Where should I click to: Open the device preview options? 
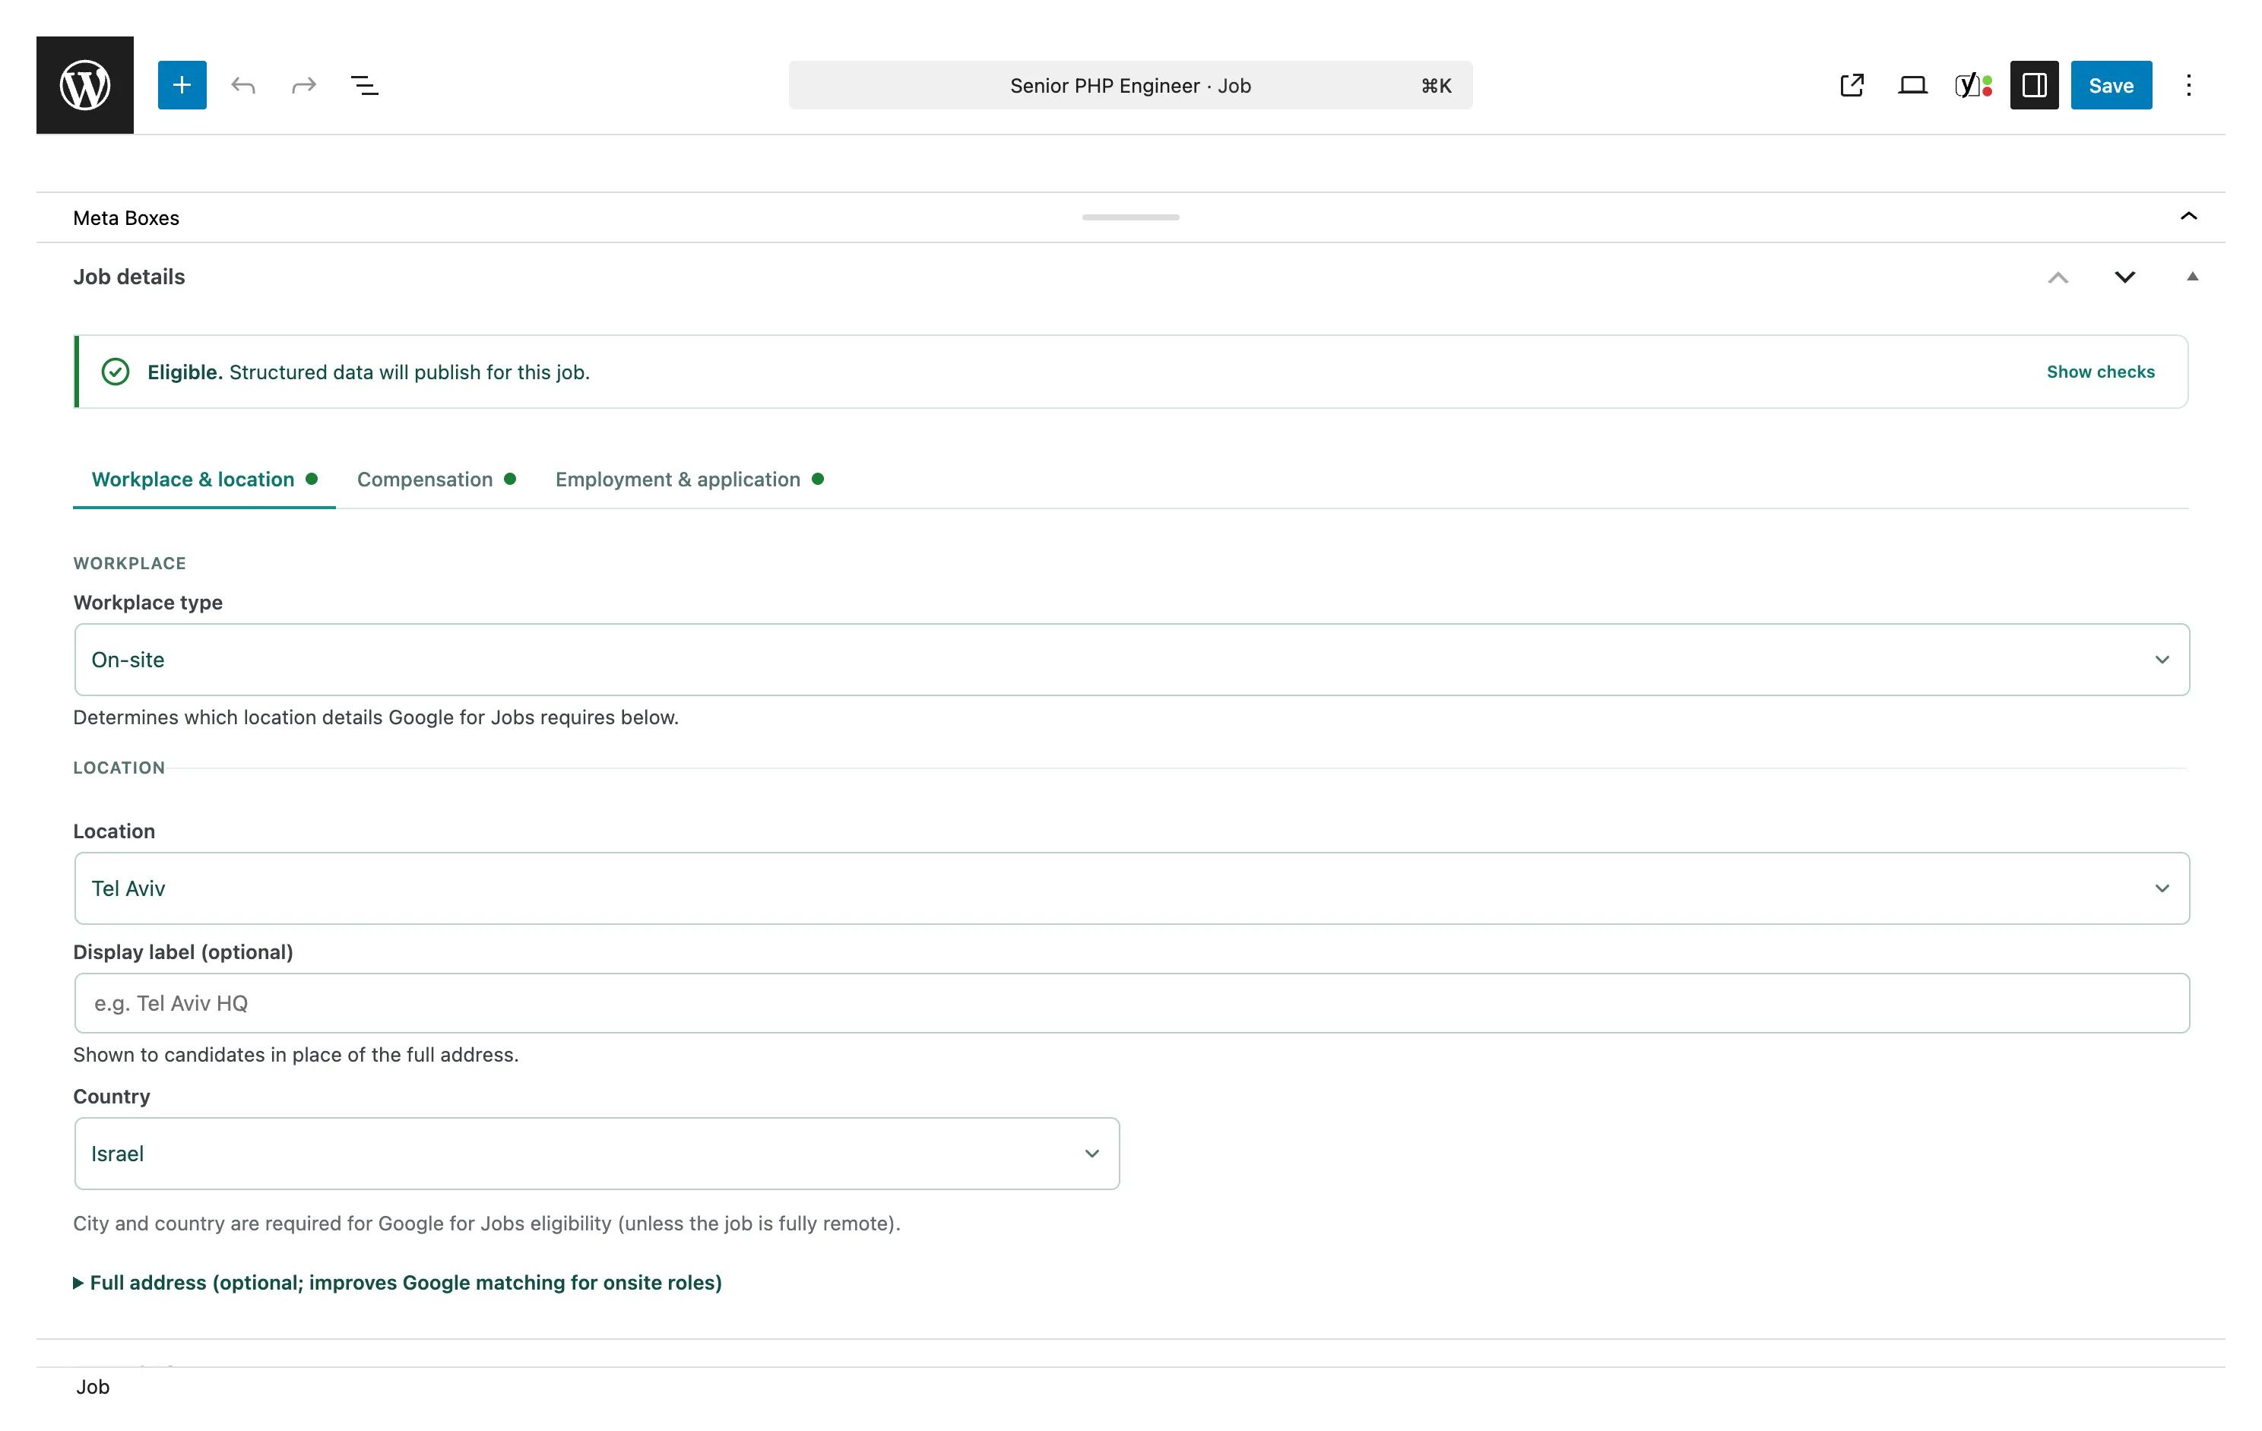click(1912, 85)
